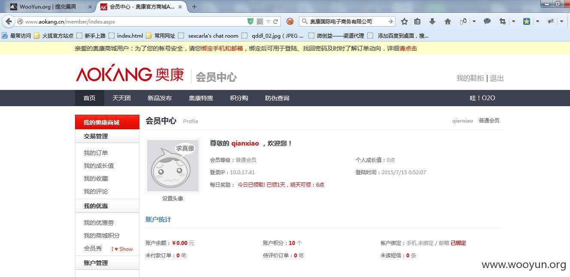Open 哇！O2O in navigation bar
Image resolution: width=570 pixels, height=277 pixels.
pos(483,98)
